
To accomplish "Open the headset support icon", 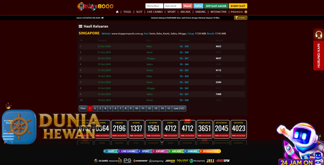I will click(x=319, y=35).
